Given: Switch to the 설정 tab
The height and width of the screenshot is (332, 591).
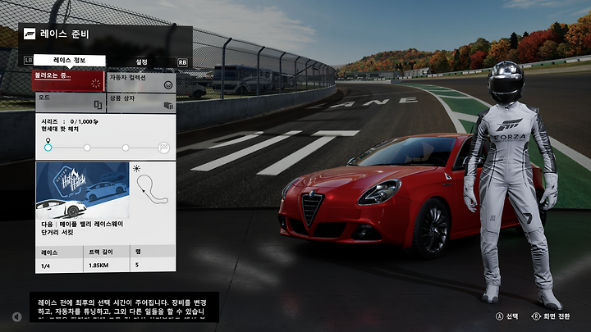Looking at the screenshot, I should click(141, 61).
